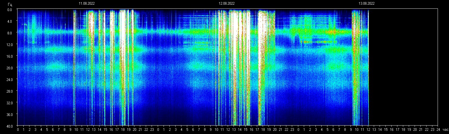Click the 4.0 frequency axis label

[x=9, y=21]
